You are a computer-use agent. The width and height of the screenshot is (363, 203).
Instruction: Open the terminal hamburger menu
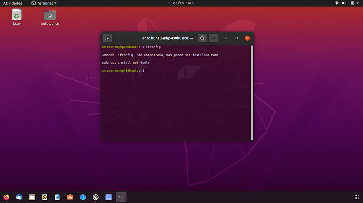pyautogui.click(x=213, y=38)
